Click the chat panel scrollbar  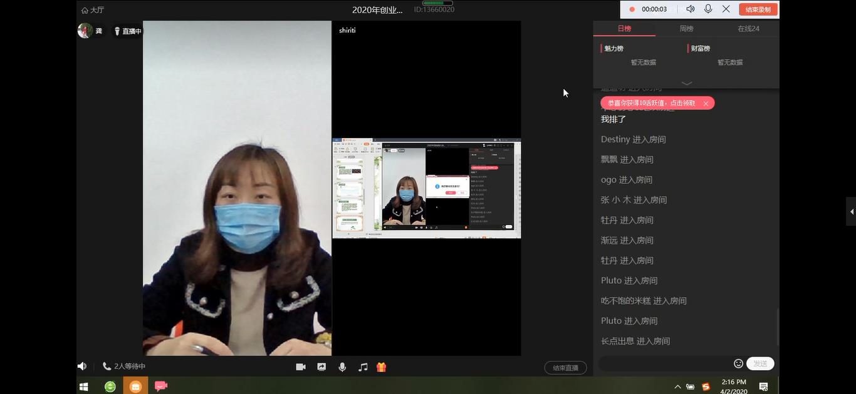click(778, 325)
